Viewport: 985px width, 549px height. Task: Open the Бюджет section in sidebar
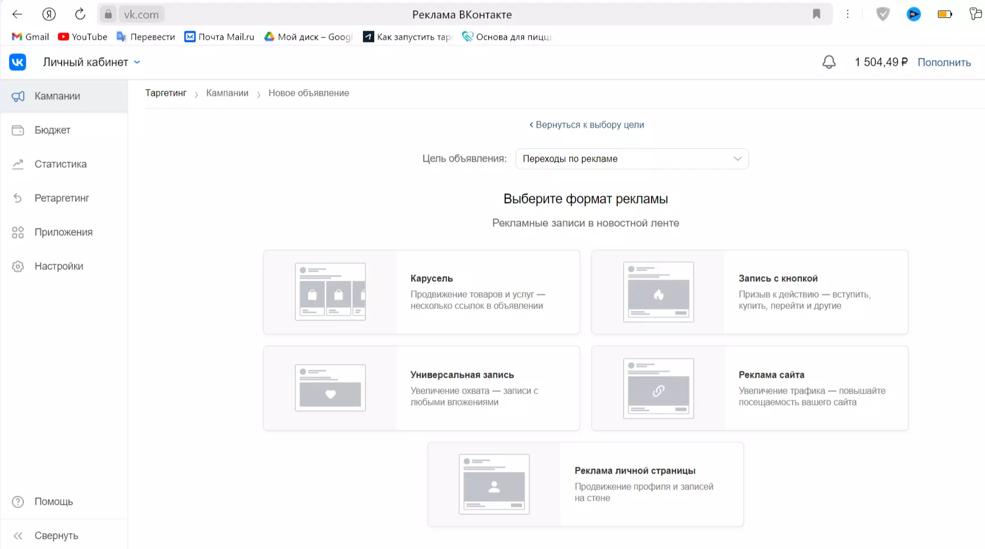pyautogui.click(x=52, y=130)
